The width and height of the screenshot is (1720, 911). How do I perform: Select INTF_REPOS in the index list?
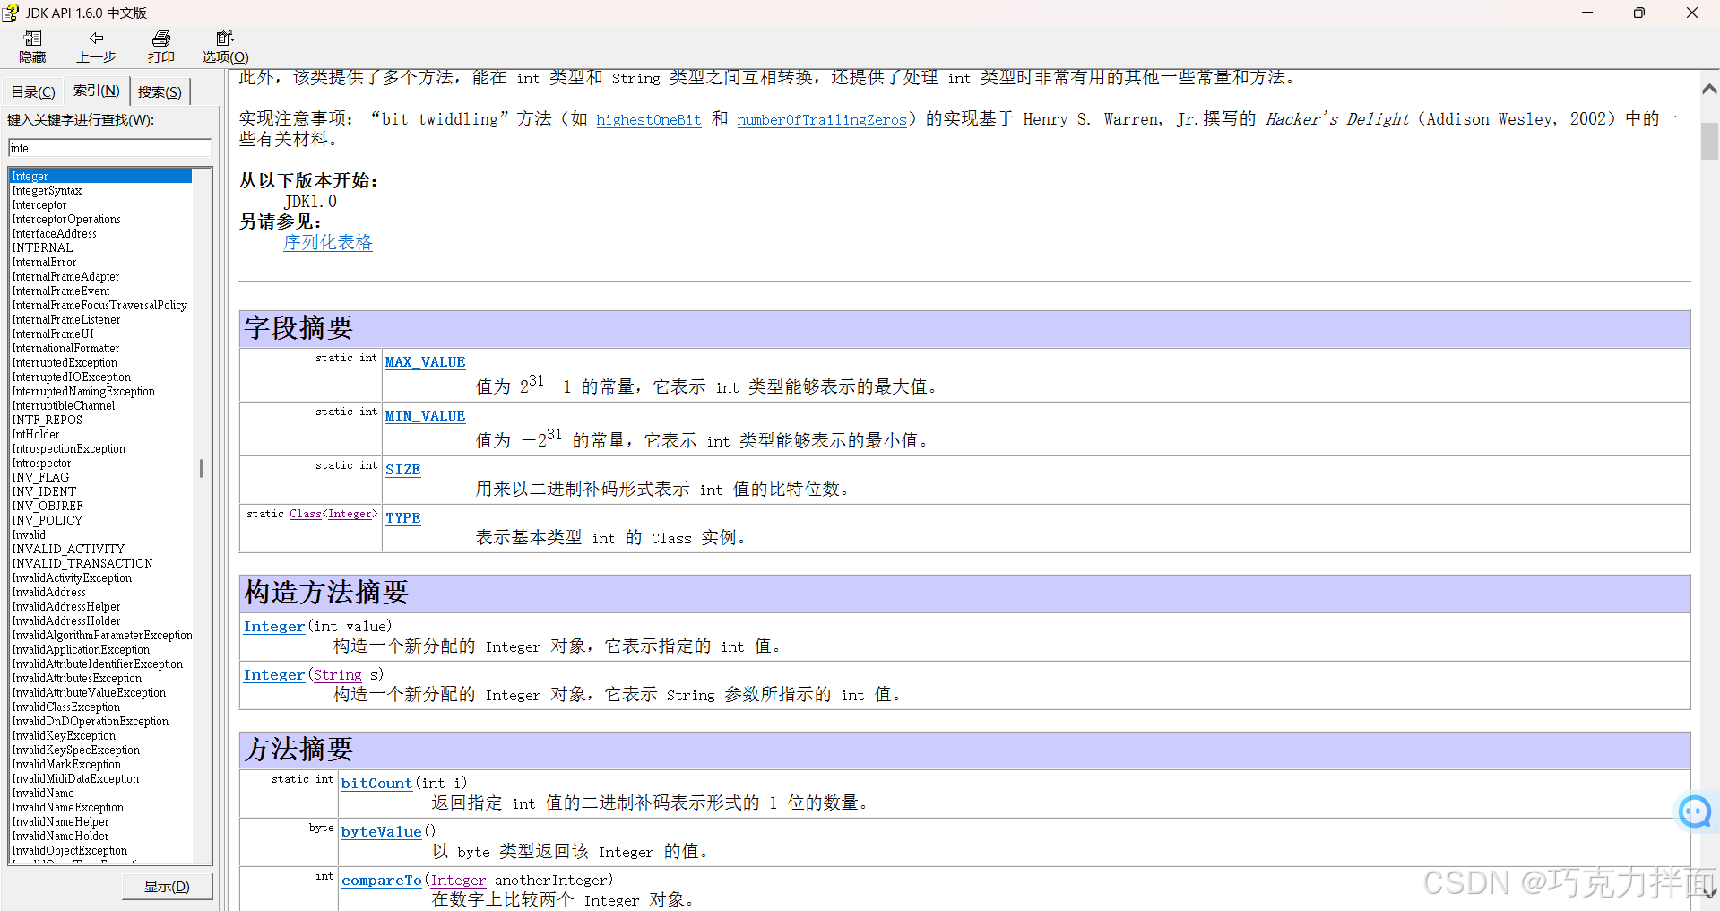click(47, 420)
